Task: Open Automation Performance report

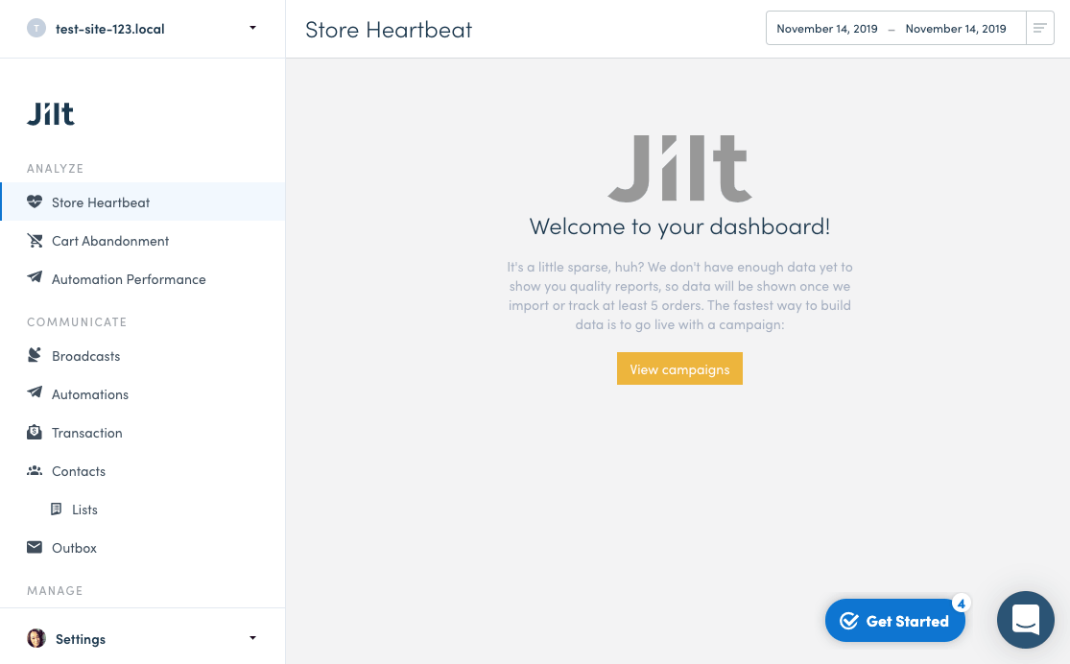Action: coord(143,278)
